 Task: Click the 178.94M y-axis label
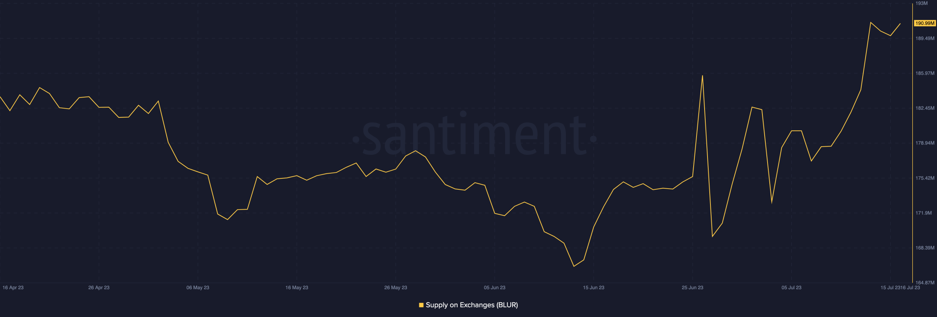pos(925,143)
